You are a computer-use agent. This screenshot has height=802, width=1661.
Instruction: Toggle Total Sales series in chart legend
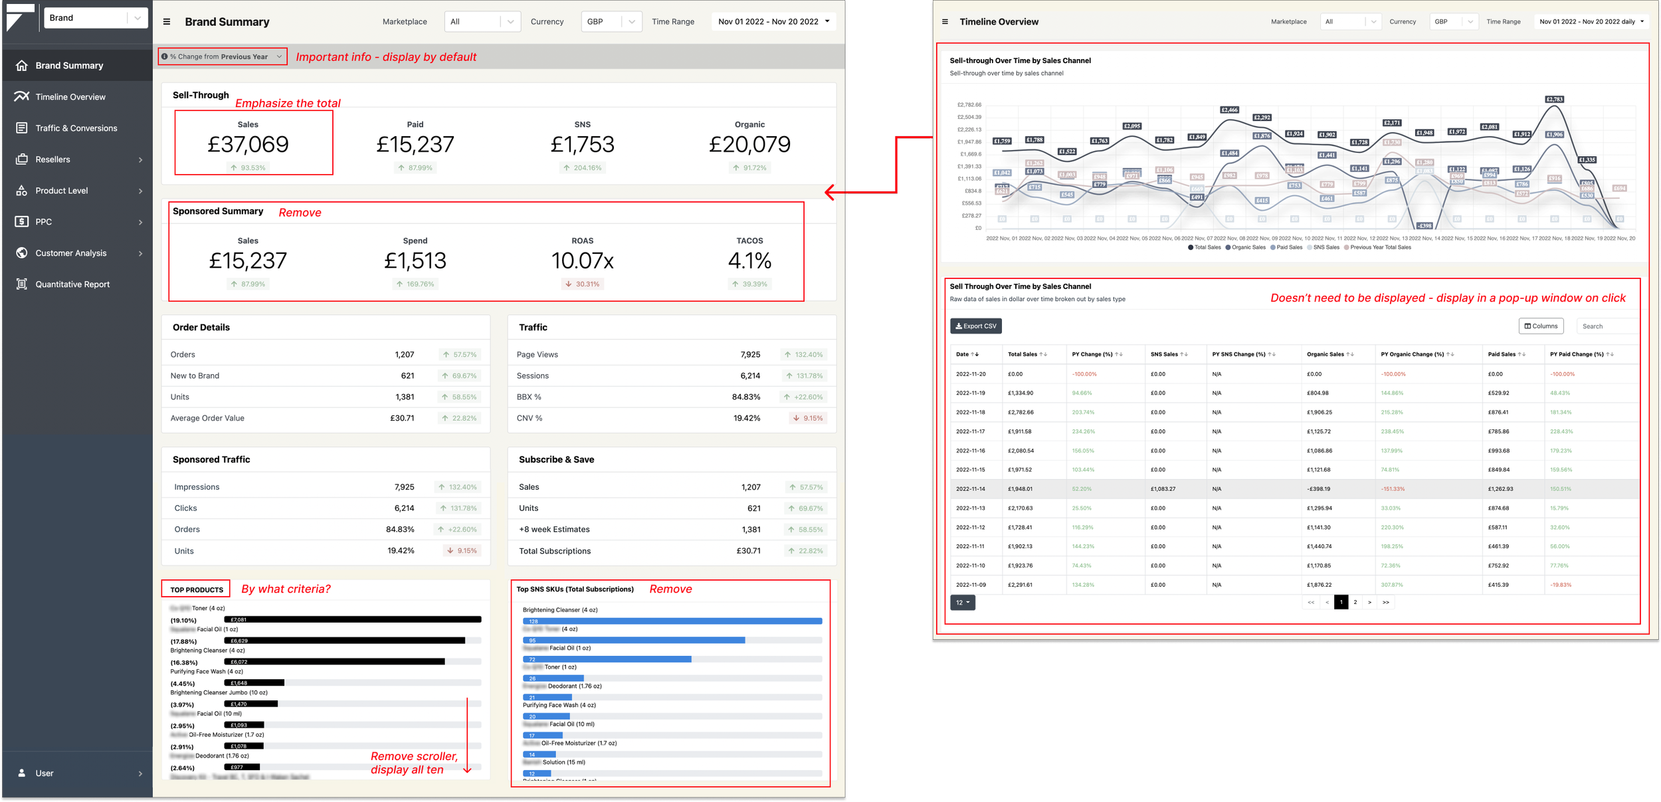(1204, 247)
